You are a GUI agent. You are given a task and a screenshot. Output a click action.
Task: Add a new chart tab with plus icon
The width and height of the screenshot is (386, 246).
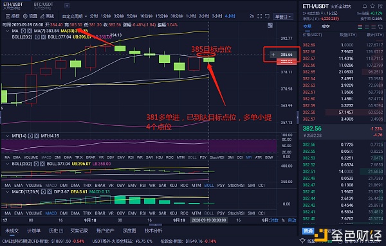67,6
